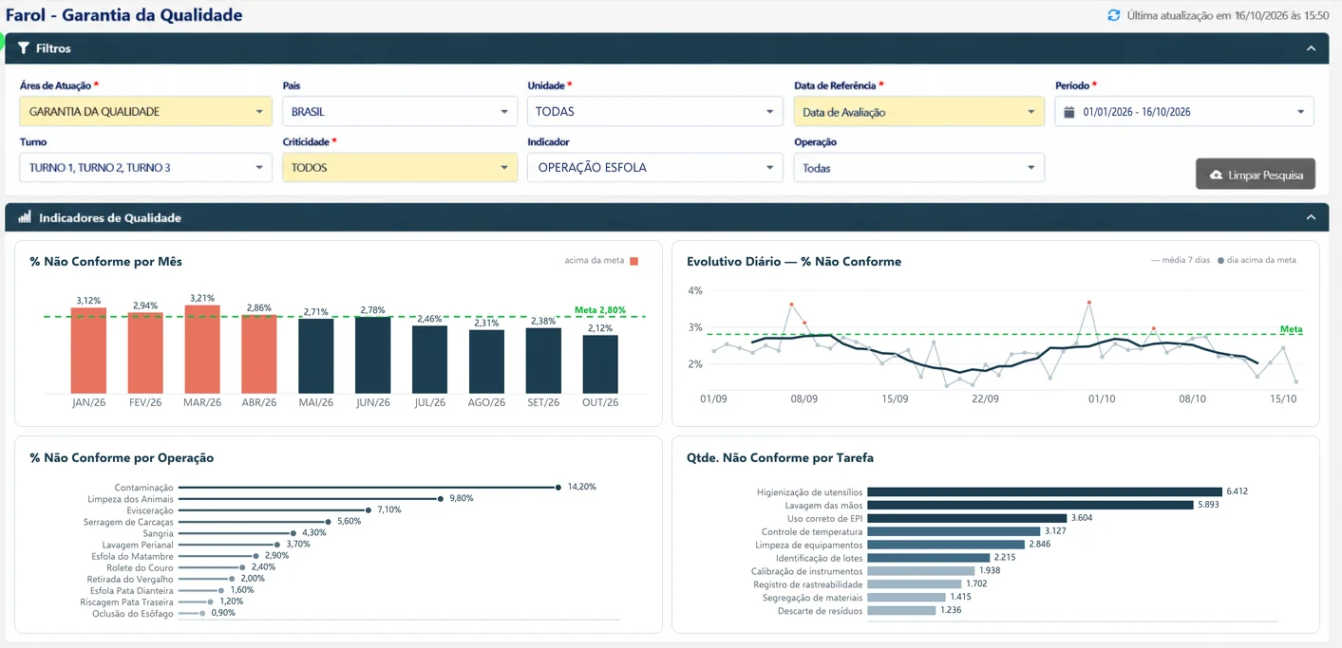Click the '01/10' date label on daily chart
1342x648 pixels.
point(1102,399)
